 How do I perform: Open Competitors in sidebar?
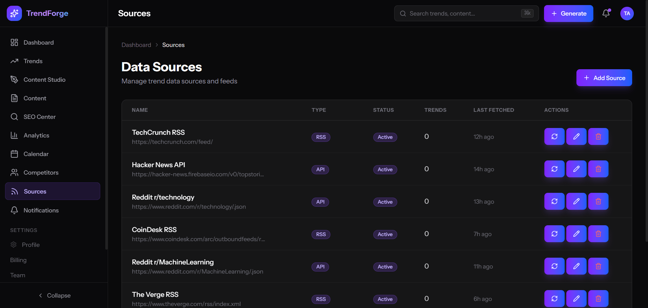click(x=53, y=173)
